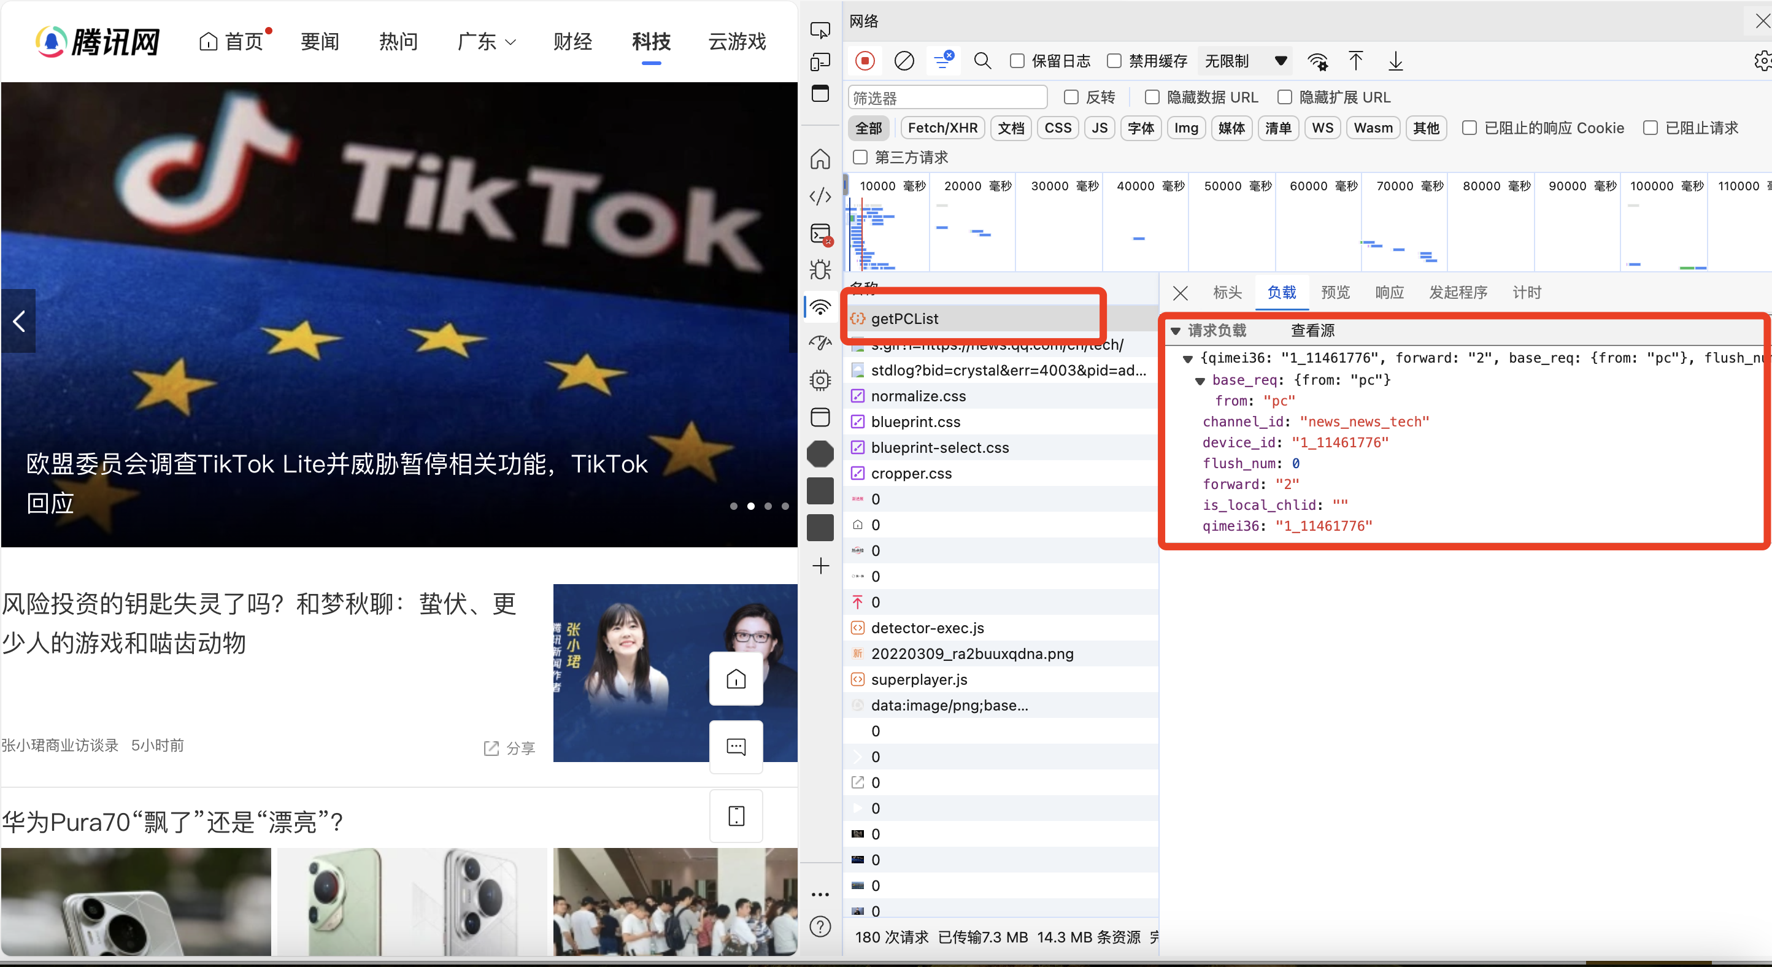Export HAR file with down arrow

coord(1395,61)
